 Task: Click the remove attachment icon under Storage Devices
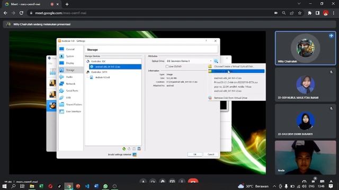click(139, 149)
